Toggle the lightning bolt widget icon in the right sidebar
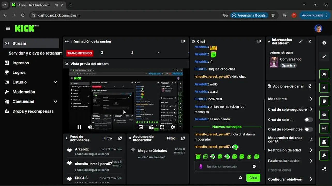The image size is (332, 186). (324, 88)
